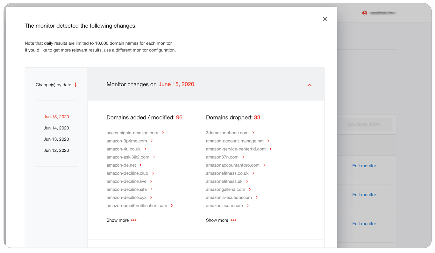Click the amazon-deciline.club domain text
The image size is (435, 253).
tap(127, 173)
